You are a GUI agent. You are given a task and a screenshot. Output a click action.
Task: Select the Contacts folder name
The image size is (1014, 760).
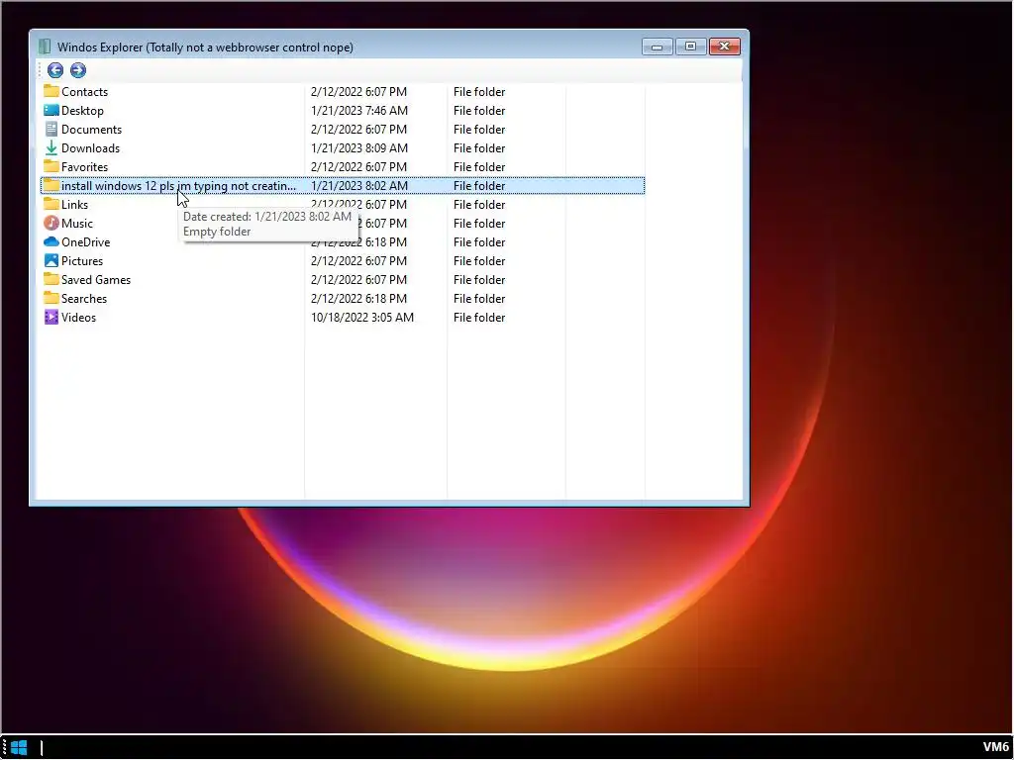[x=85, y=92]
